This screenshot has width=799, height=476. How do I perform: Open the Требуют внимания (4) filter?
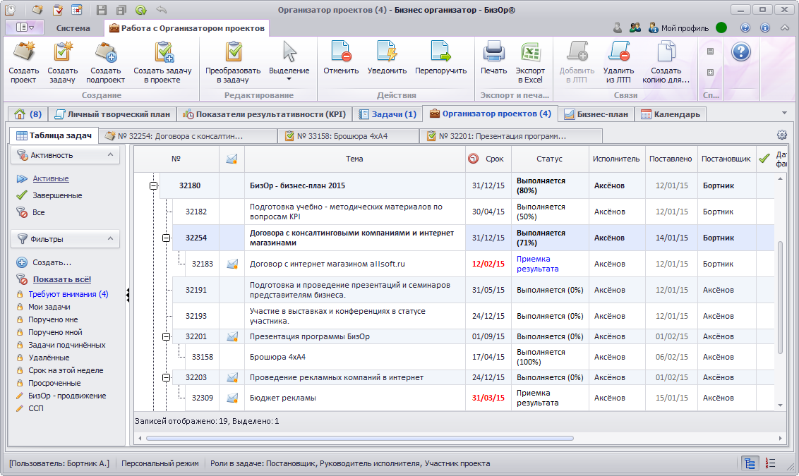tap(68, 294)
